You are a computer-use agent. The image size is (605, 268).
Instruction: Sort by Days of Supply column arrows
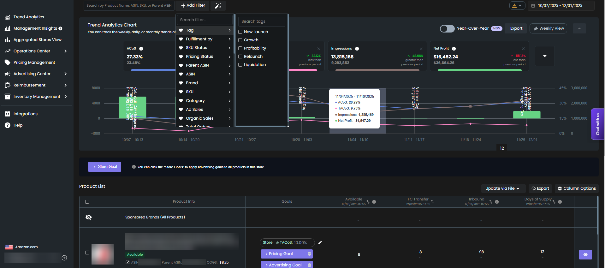click(554, 202)
